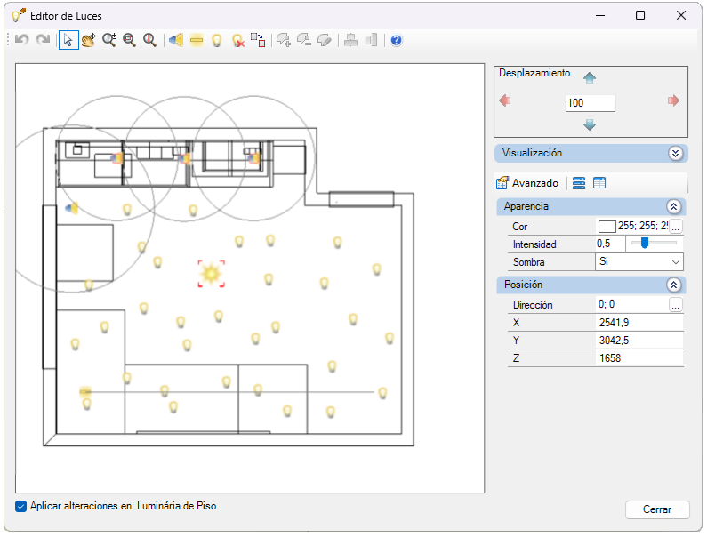Open the Sombra dropdown
This screenshot has height=537, width=707.
point(639,262)
